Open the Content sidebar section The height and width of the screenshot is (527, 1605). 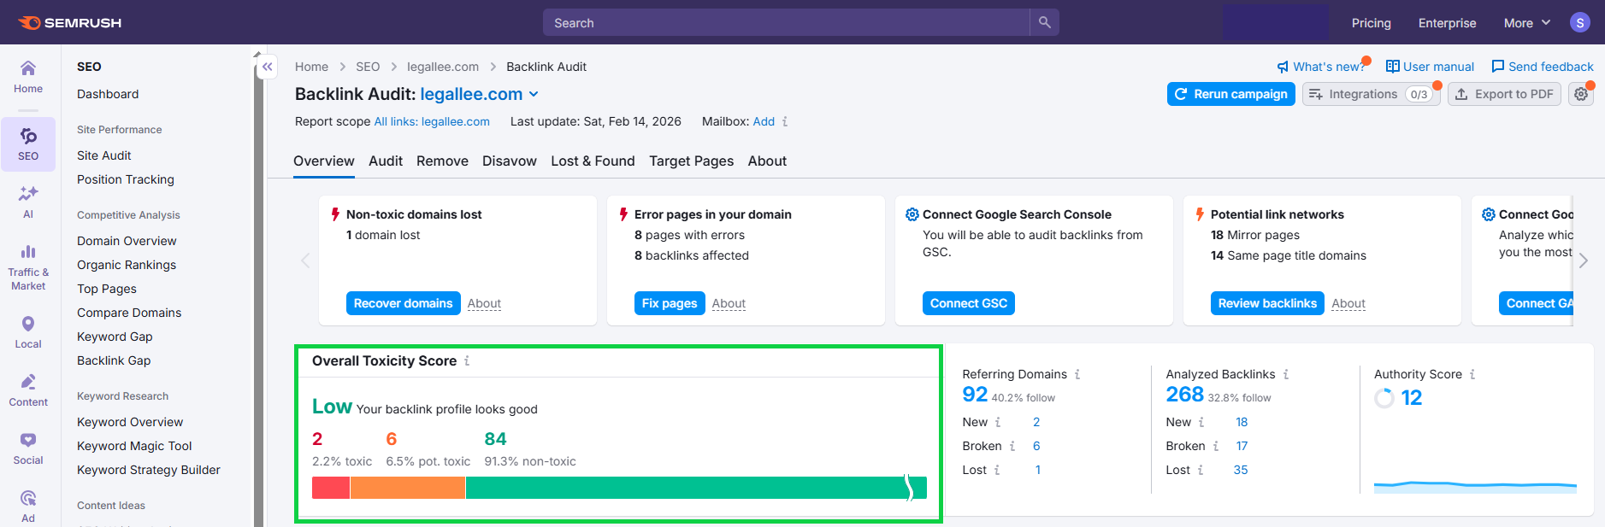point(28,390)
